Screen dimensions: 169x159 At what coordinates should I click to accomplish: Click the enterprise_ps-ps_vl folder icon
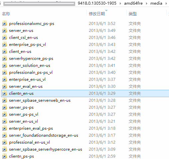[x=5, y=45]
